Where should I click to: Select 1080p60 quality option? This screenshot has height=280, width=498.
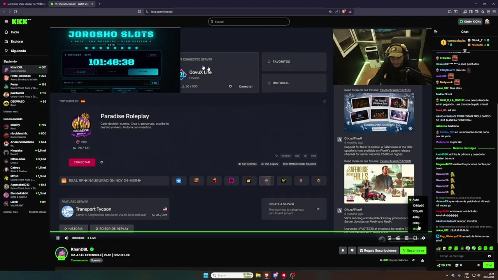pyautogui.click(x=418, y=206)
